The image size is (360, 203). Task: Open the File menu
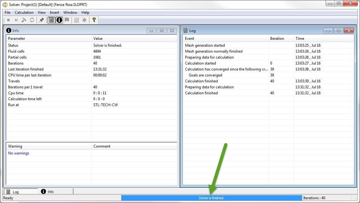click(x=7, y=13)
